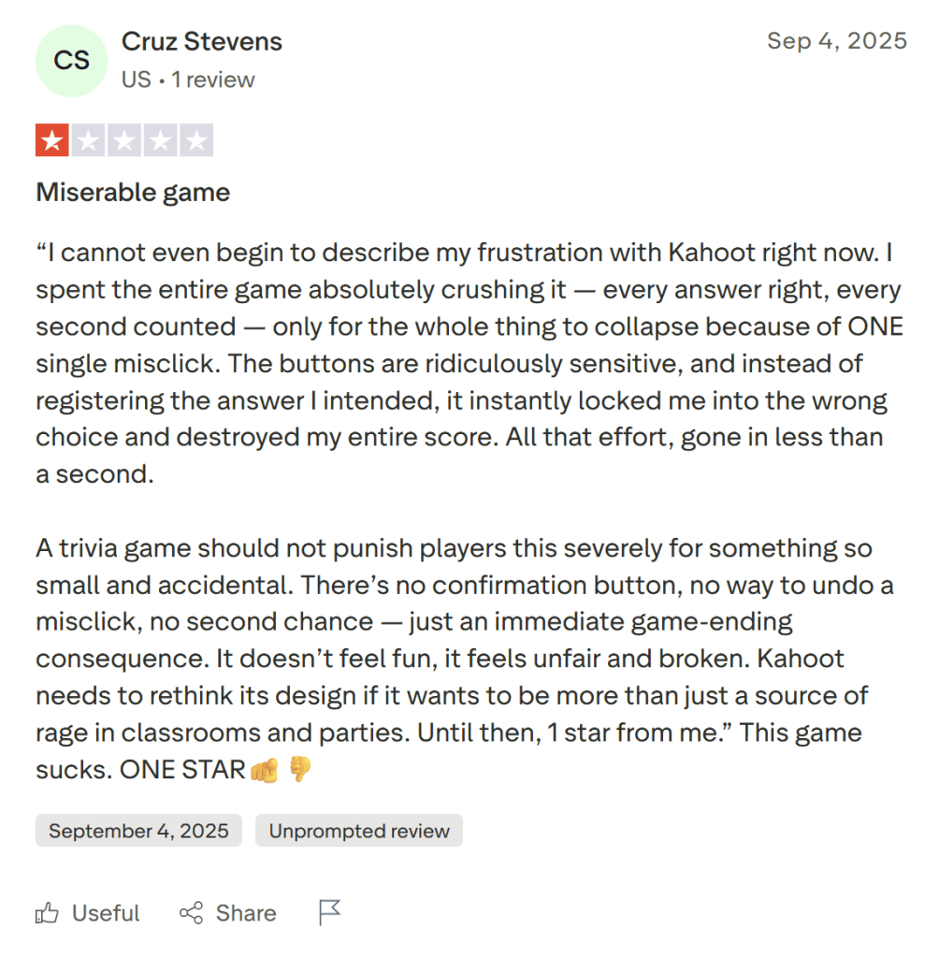939x958 pixels.
Task: Click the last star in the rating row
Action: coord(195,139)
